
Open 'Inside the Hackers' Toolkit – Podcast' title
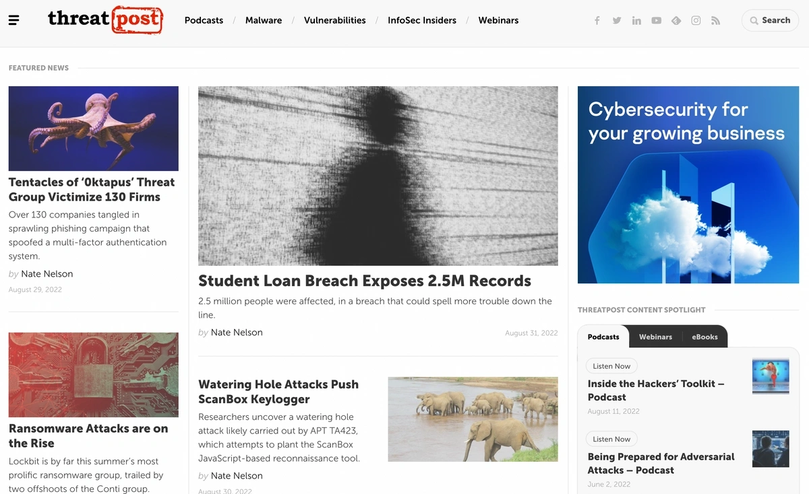(656, 390)
